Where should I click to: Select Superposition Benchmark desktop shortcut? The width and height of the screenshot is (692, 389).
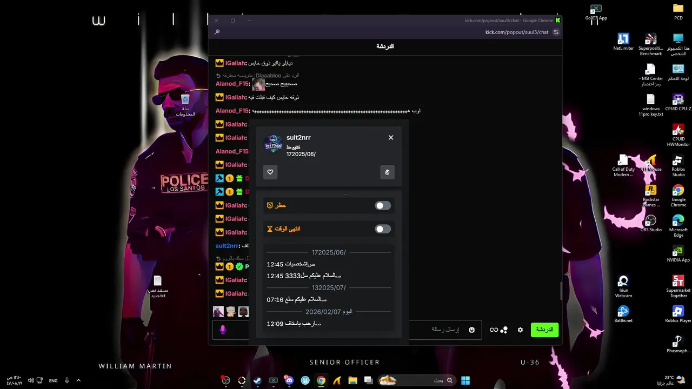(x=651, y=44)
